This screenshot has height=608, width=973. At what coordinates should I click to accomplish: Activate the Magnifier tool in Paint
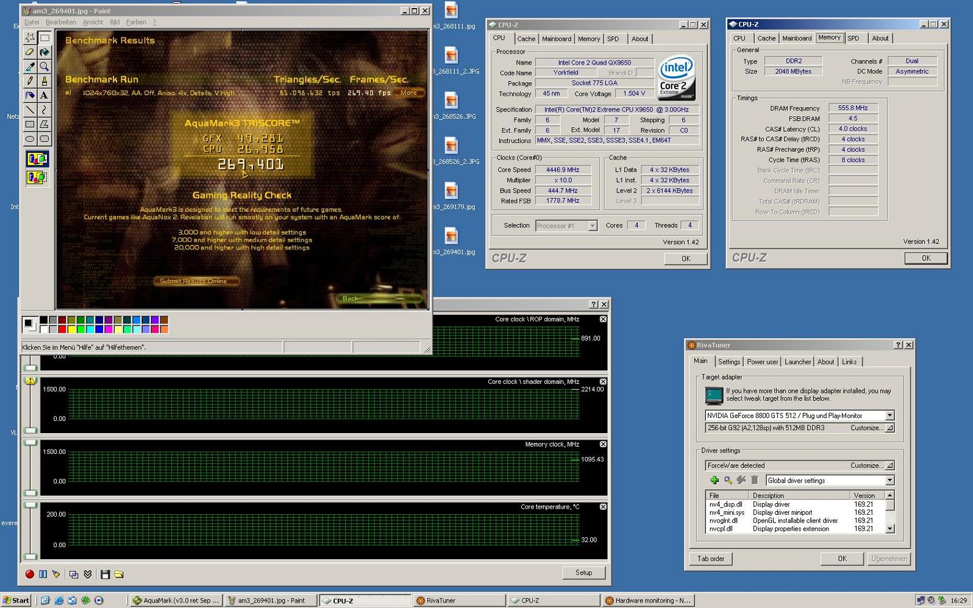click(x=45, y=66)
